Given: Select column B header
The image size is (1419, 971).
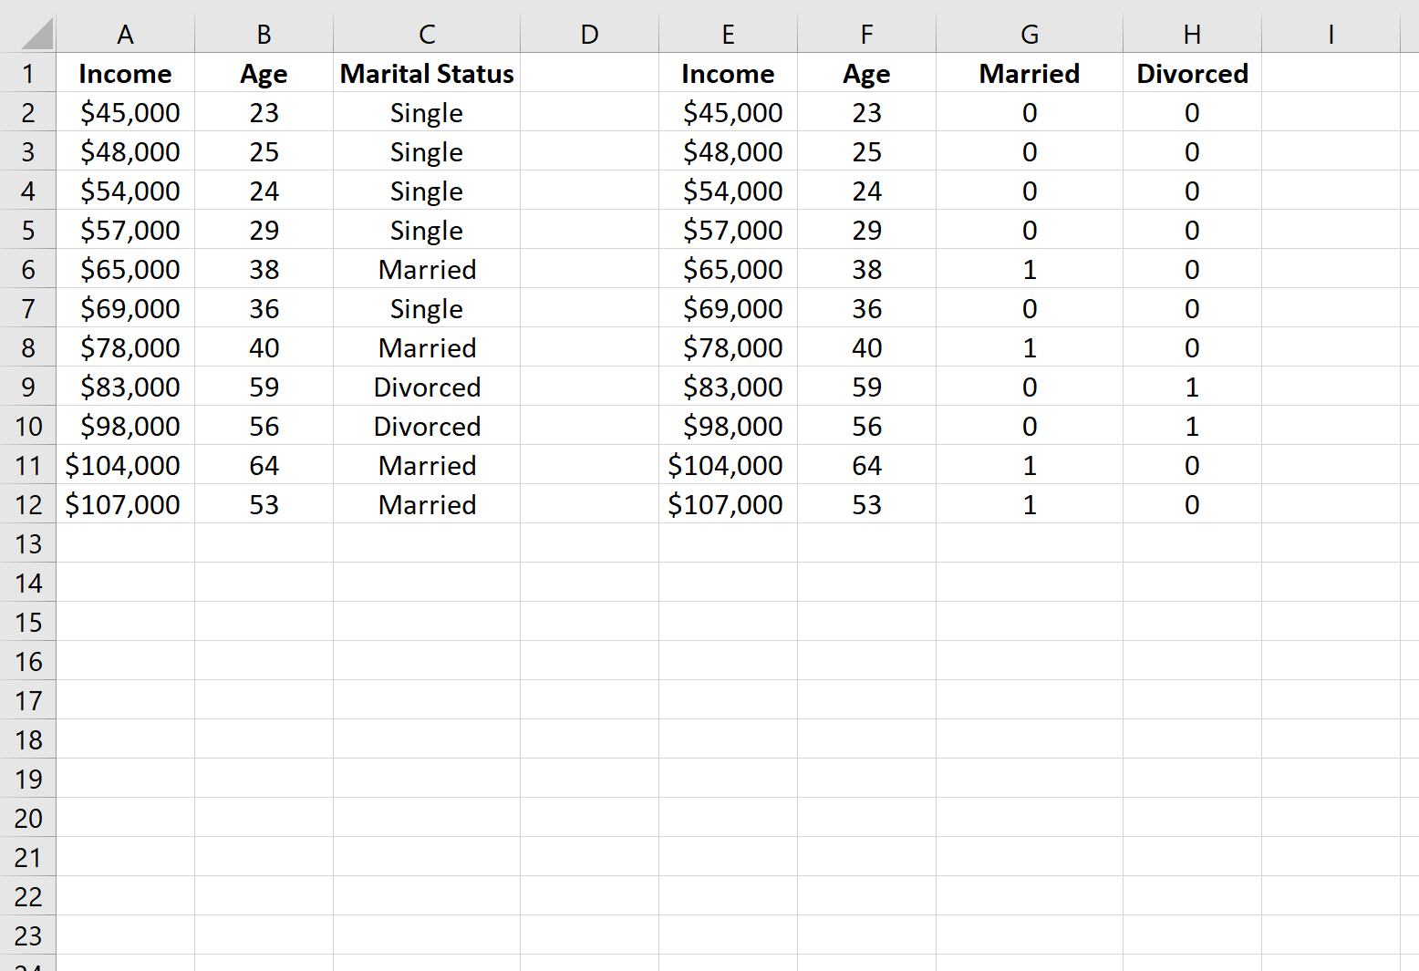Looking at the screenshot, I should [264, 33].
